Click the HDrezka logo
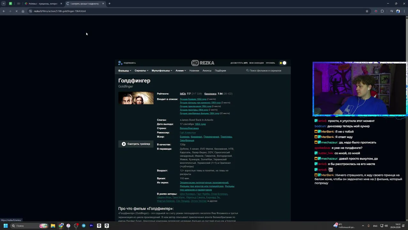Image resolution: width=408 pixels, height=230 pixels. pos(203,63)
